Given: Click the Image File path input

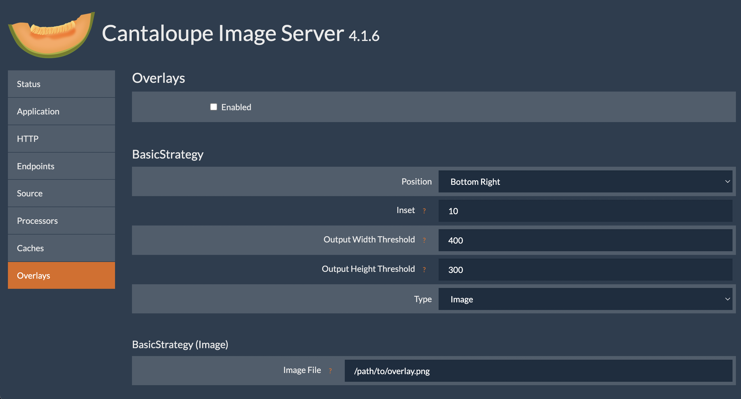Looking at the screenshot, I should coord(538,371).
